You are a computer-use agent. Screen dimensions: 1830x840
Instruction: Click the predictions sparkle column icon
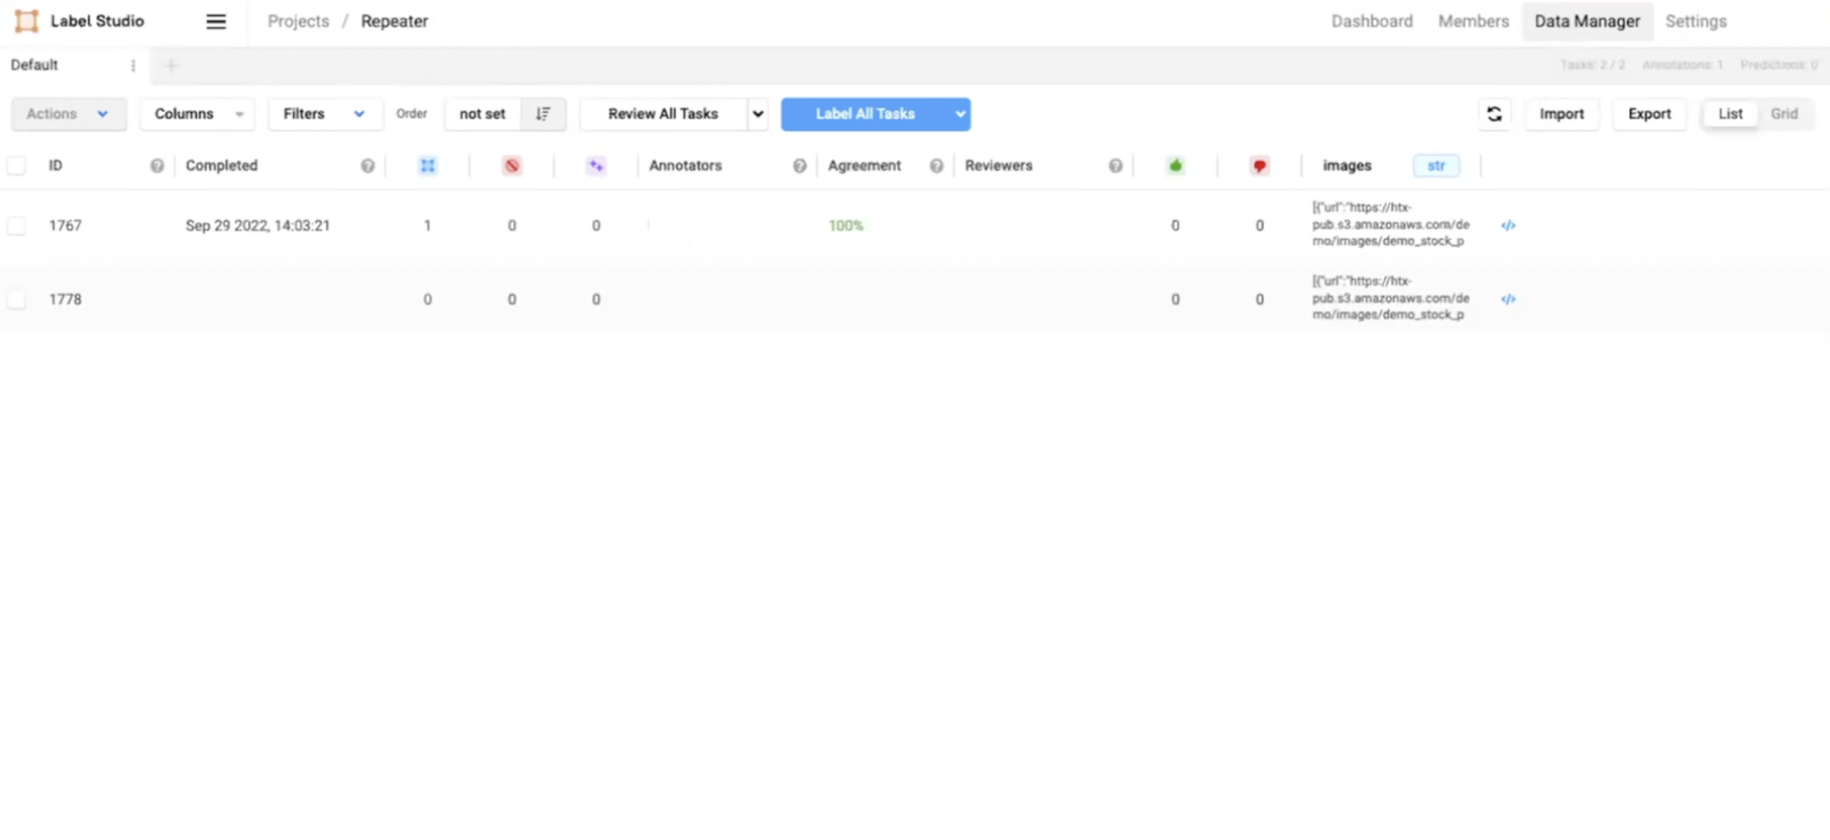596,165
